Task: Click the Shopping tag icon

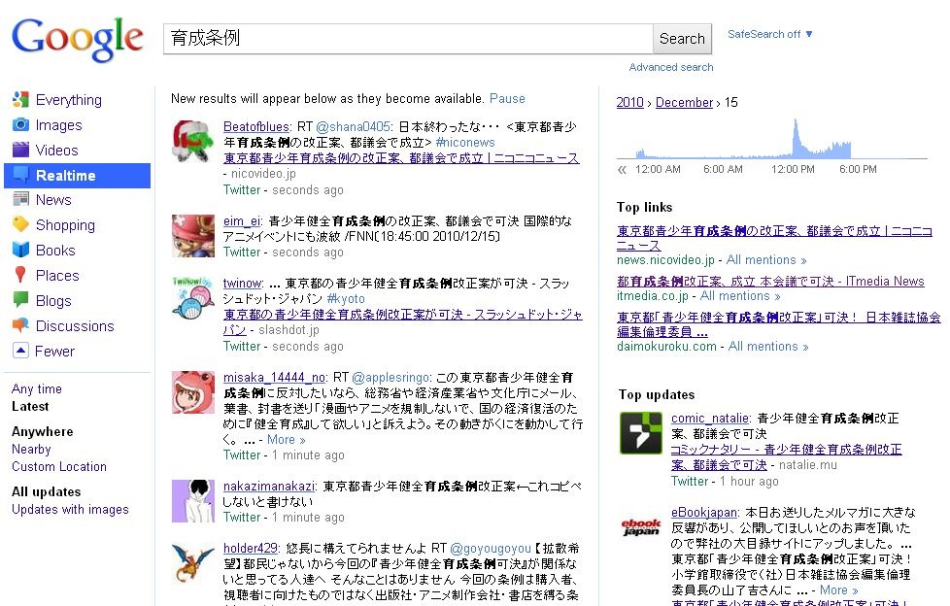Action: pos(20,224)
